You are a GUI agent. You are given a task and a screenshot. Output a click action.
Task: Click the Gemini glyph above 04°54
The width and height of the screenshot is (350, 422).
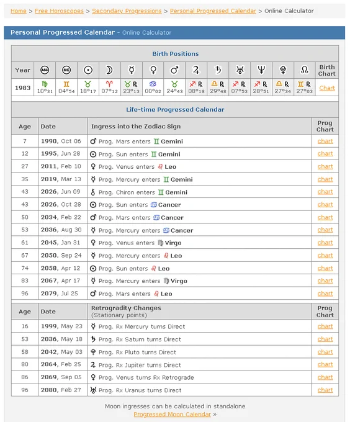[x=66, y=84]
